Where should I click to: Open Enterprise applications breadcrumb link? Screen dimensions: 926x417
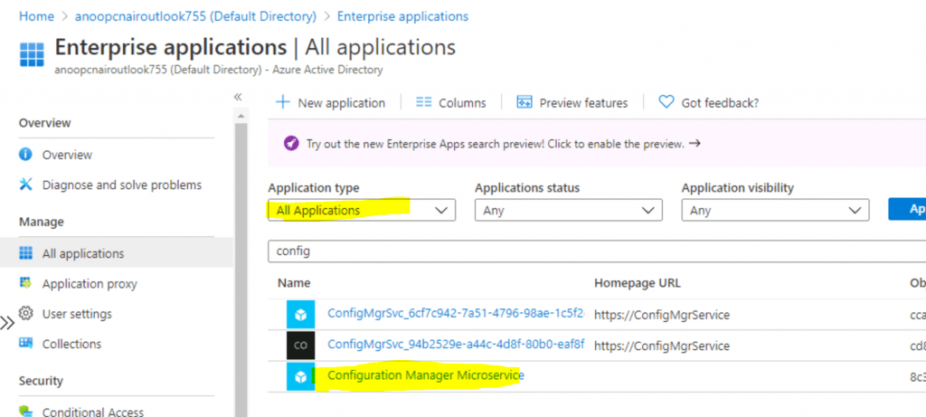click(402, 16)
